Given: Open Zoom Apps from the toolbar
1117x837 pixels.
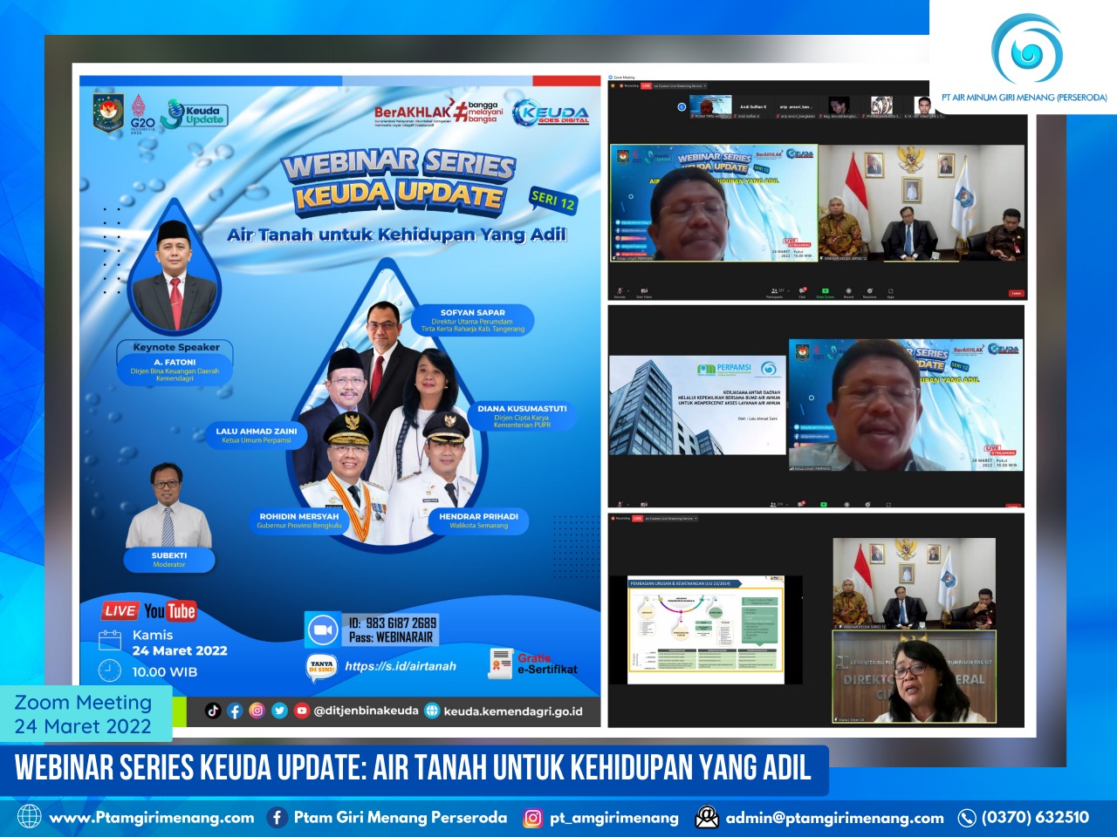Looking at the screenshot, I should [891, 290].
